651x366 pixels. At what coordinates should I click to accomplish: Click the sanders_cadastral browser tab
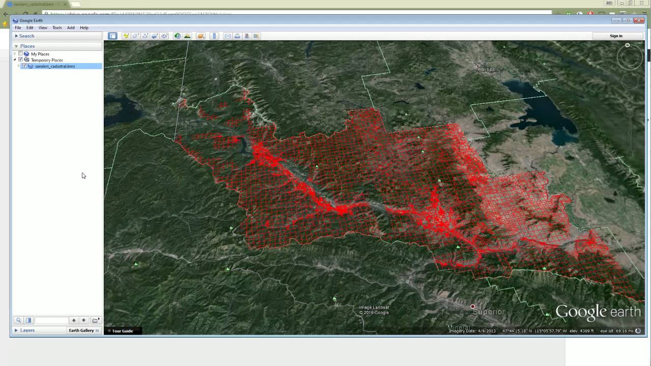coord(36,4)
